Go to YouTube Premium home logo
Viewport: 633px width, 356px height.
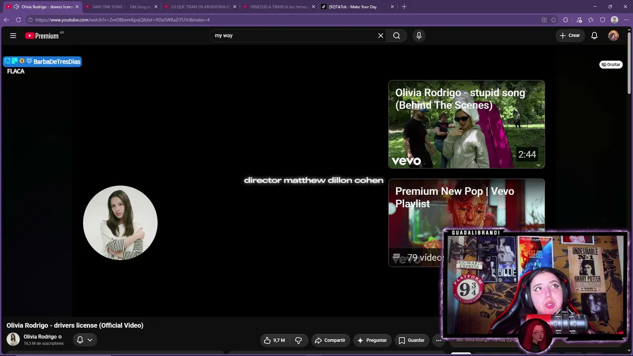pyautogui.click(x=42, y=36)
